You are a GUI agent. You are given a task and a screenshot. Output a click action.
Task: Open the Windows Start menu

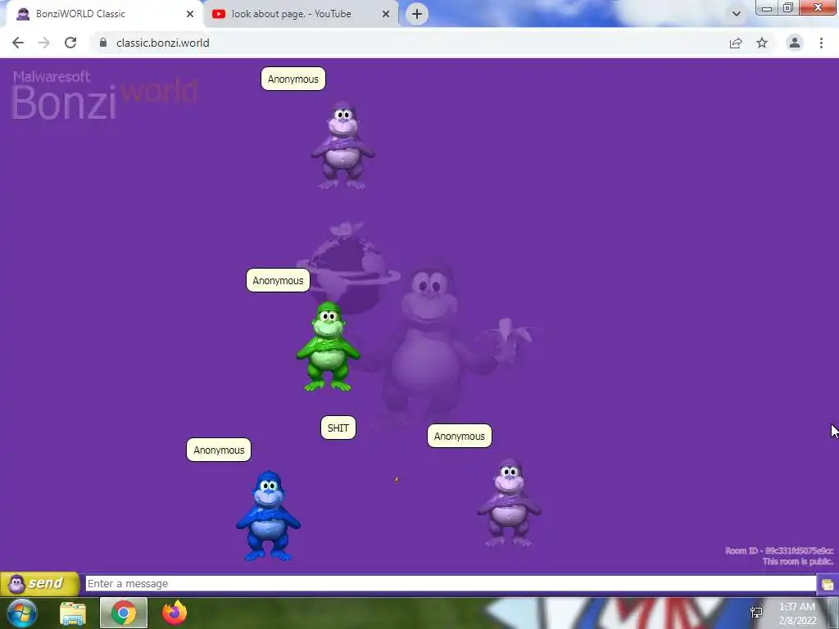22,613
